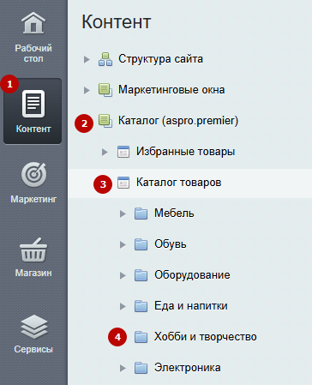This screenshot has height=385, width=312.
Task: Open the Оборудование section text
Action: point(192,275)
